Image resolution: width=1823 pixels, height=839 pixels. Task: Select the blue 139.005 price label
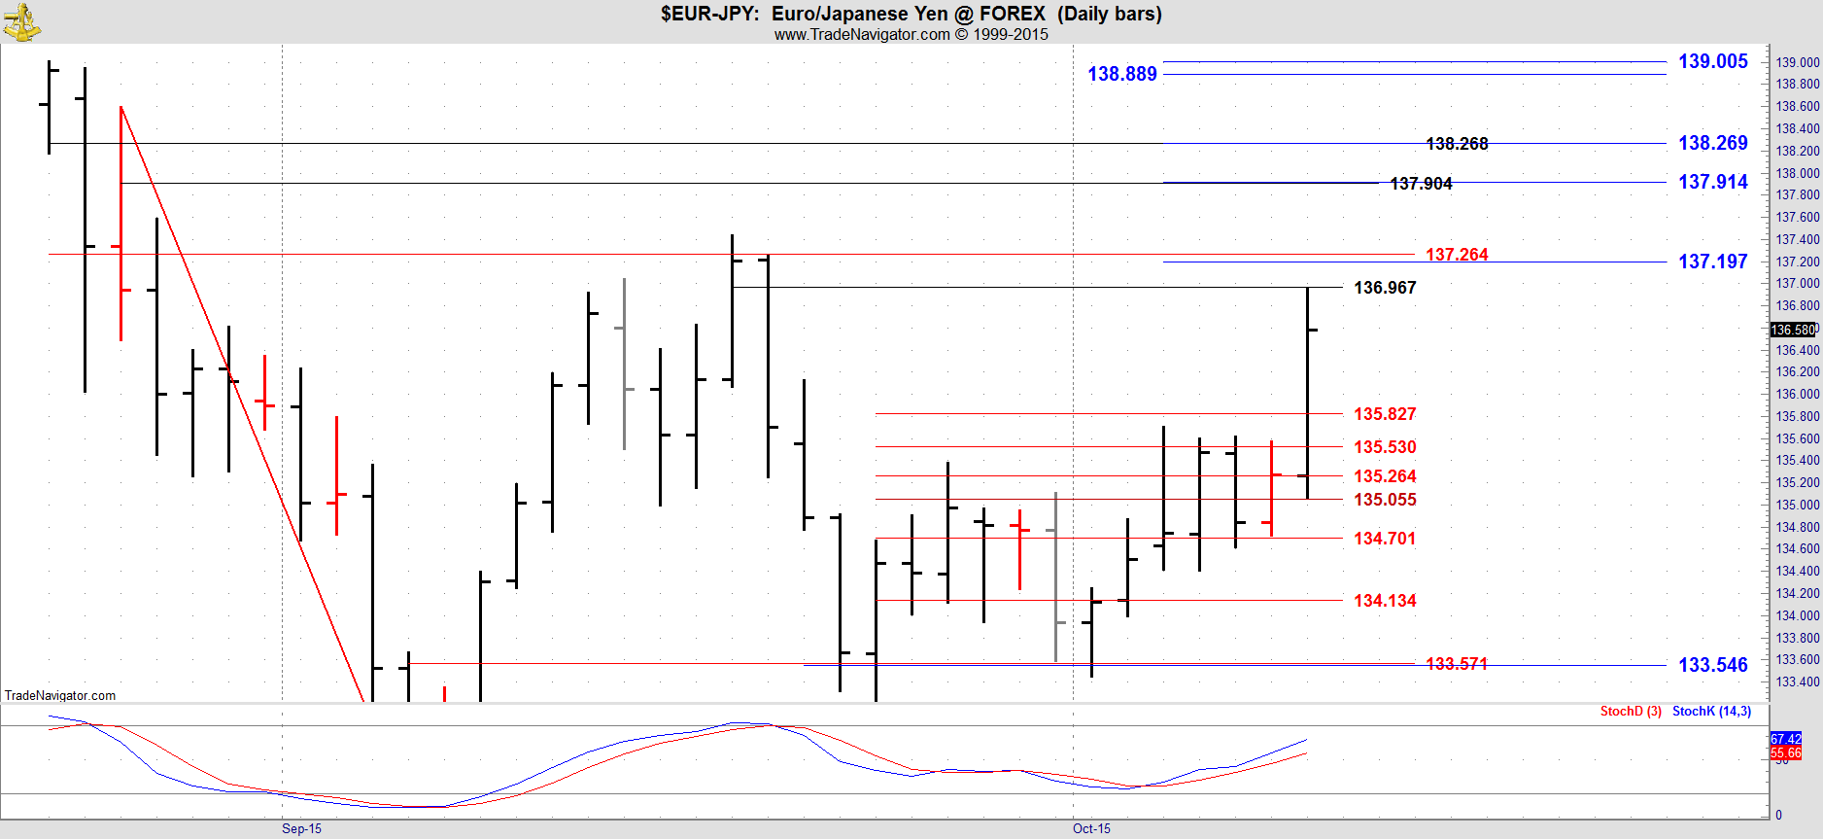click(1712, 61)
